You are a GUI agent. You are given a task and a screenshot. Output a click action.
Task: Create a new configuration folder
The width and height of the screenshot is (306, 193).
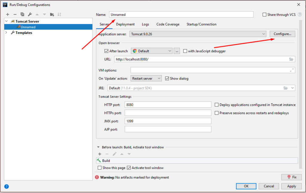(x=52, y=14)
